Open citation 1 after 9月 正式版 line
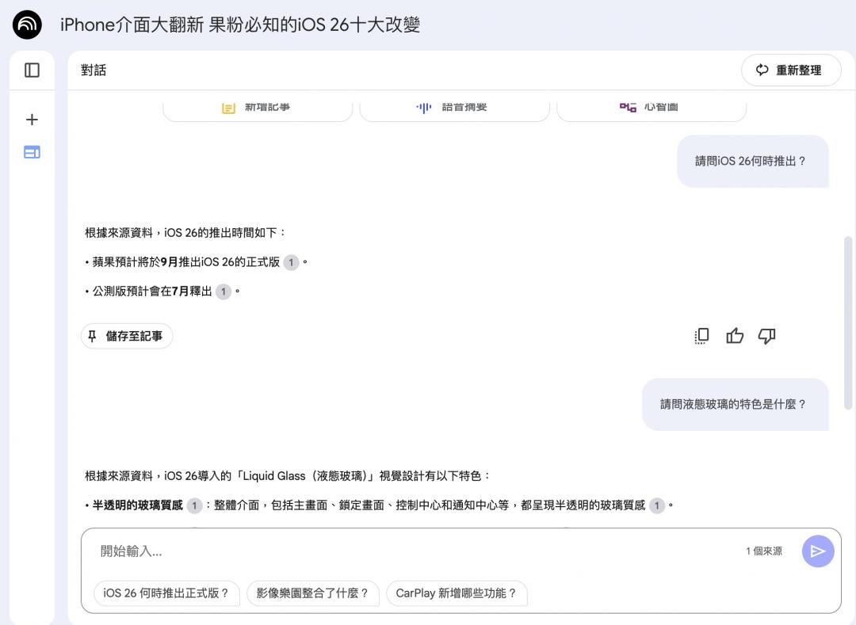856x625 pixels. pyautogui.click(x=291, y=262)
